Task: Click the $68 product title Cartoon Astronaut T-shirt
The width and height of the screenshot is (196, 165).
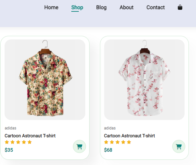Action: [x=129, y=136]
